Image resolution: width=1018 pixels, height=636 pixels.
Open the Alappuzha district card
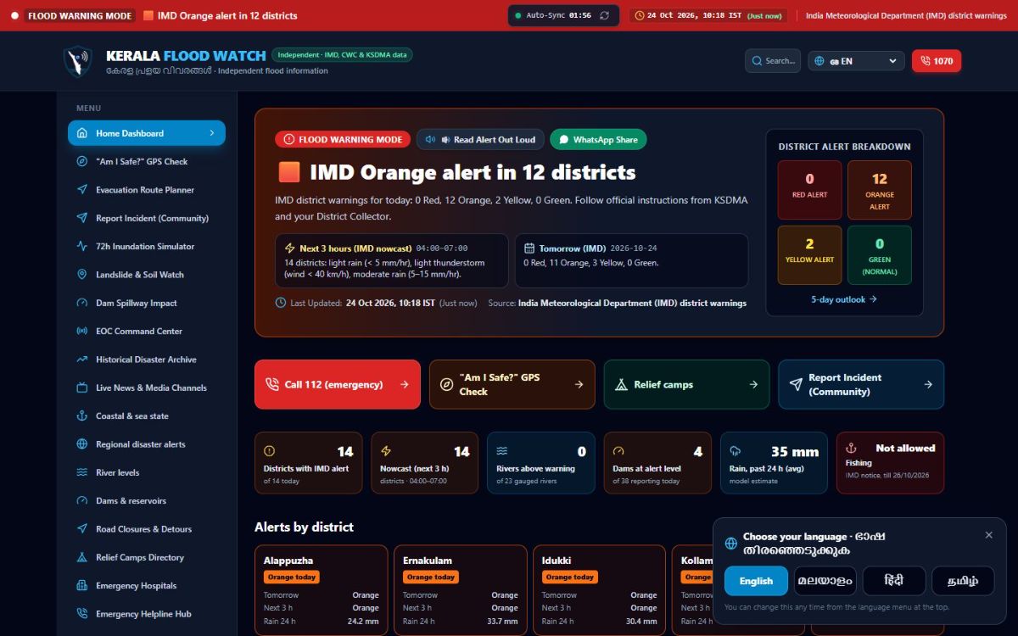321,590
